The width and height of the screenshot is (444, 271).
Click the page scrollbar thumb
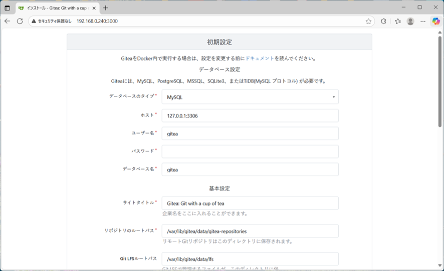coord(440,81)
